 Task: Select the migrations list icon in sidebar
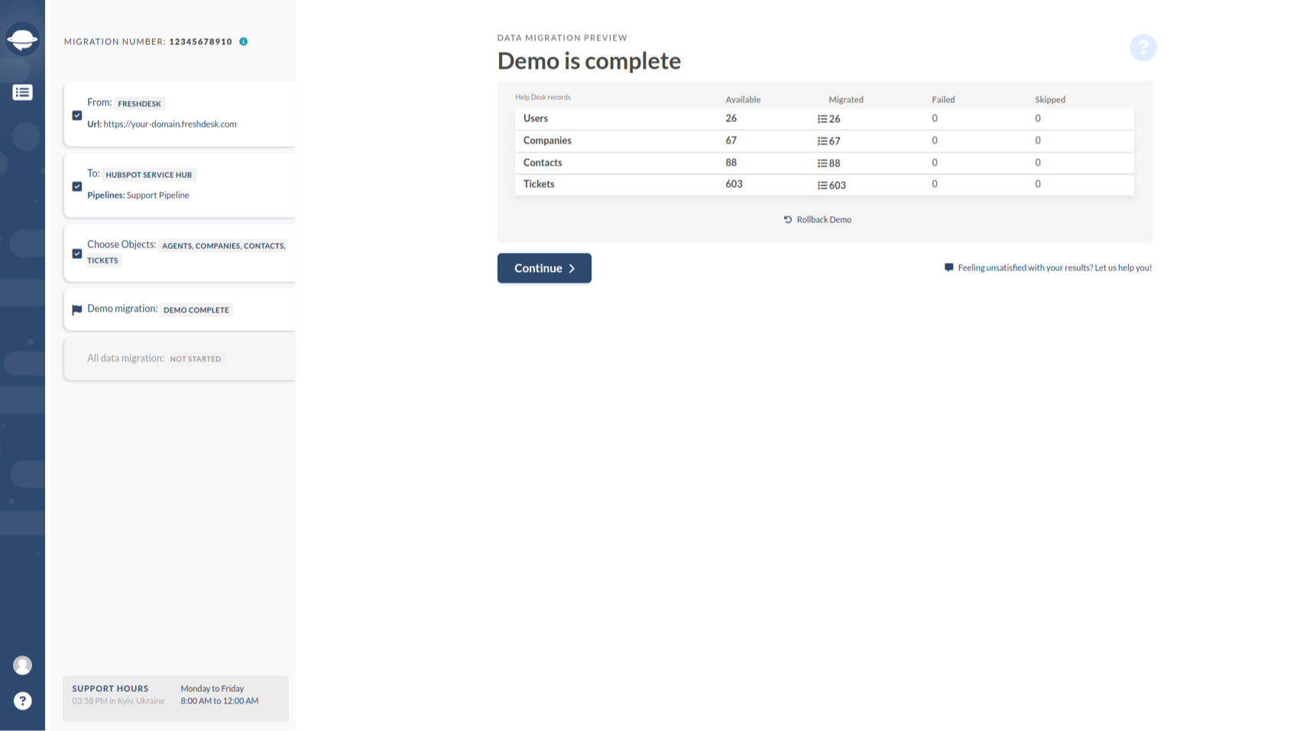[22, 92]
